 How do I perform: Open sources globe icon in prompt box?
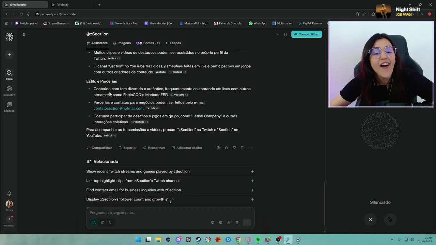click(213, 222)
